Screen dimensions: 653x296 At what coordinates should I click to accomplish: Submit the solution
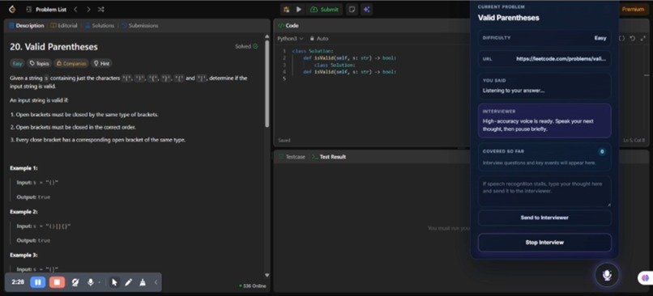pos(324,9)
